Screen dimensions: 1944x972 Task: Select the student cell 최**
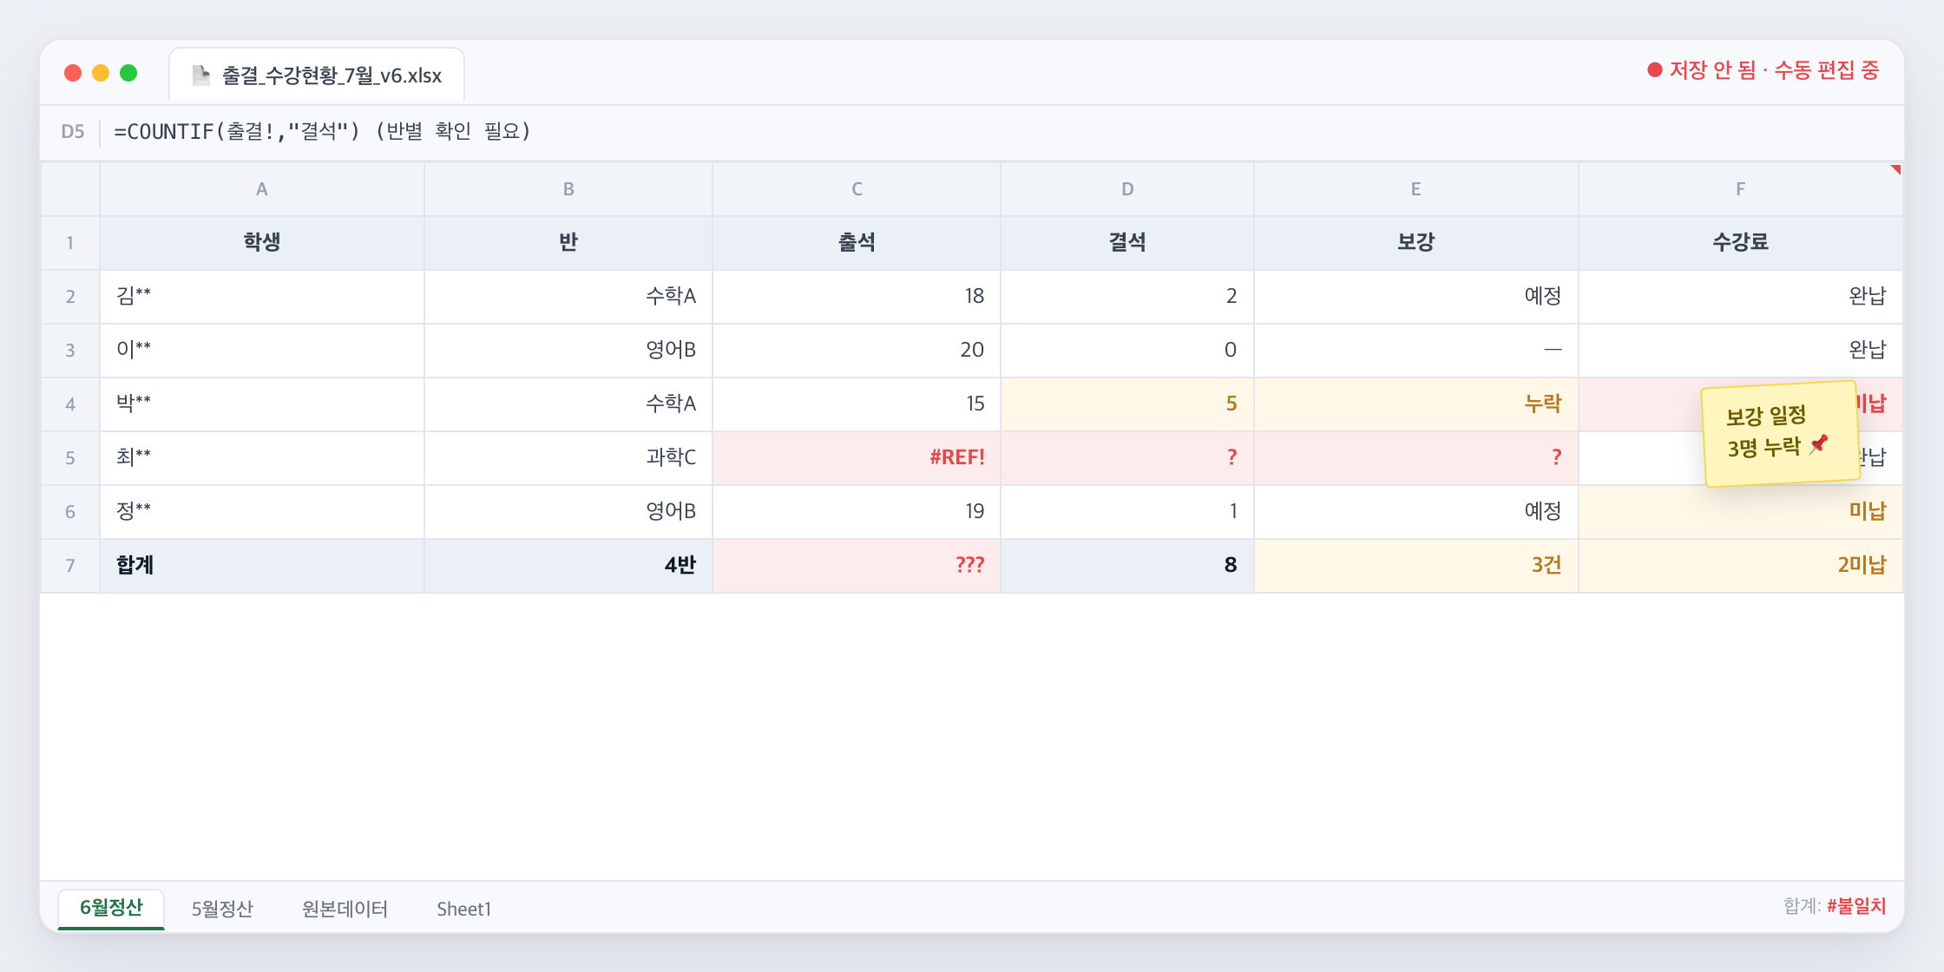(262, 458)
